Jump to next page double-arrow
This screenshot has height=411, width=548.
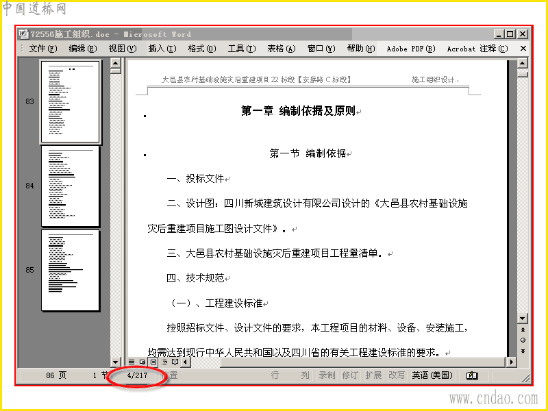click(523, 351)
